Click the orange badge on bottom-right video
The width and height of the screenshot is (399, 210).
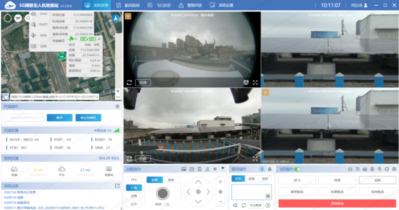click(266, 92)
